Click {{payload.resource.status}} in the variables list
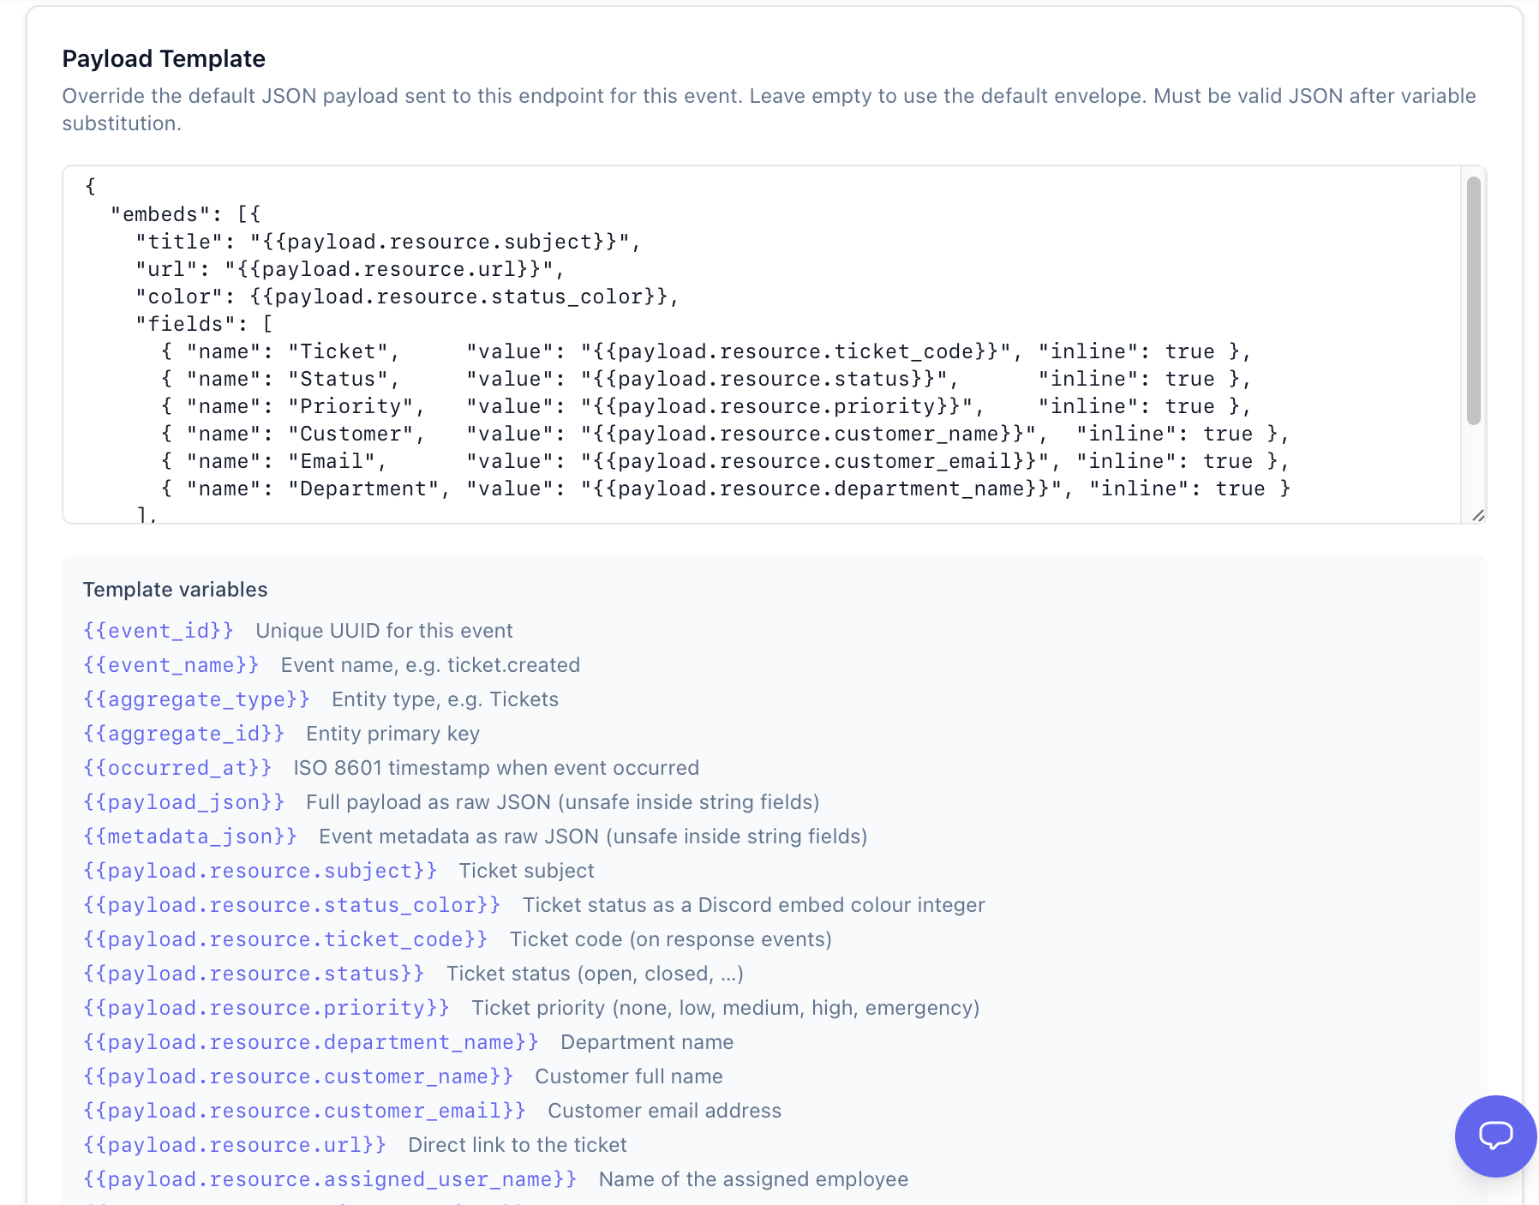Image resolution: width=1539 pixels, height=1205 pixels. (x=254, y=974)
